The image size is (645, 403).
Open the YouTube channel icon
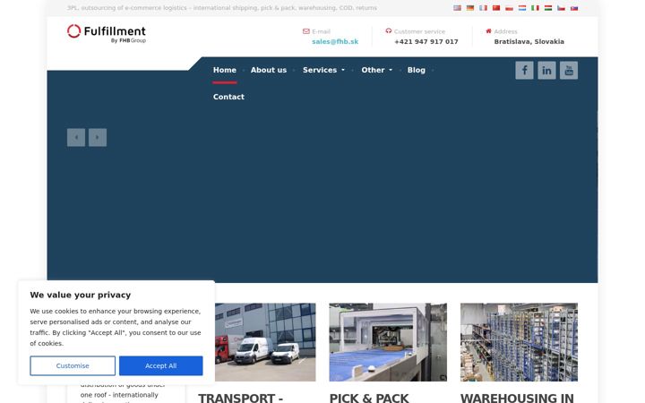[x=569, y=71]
